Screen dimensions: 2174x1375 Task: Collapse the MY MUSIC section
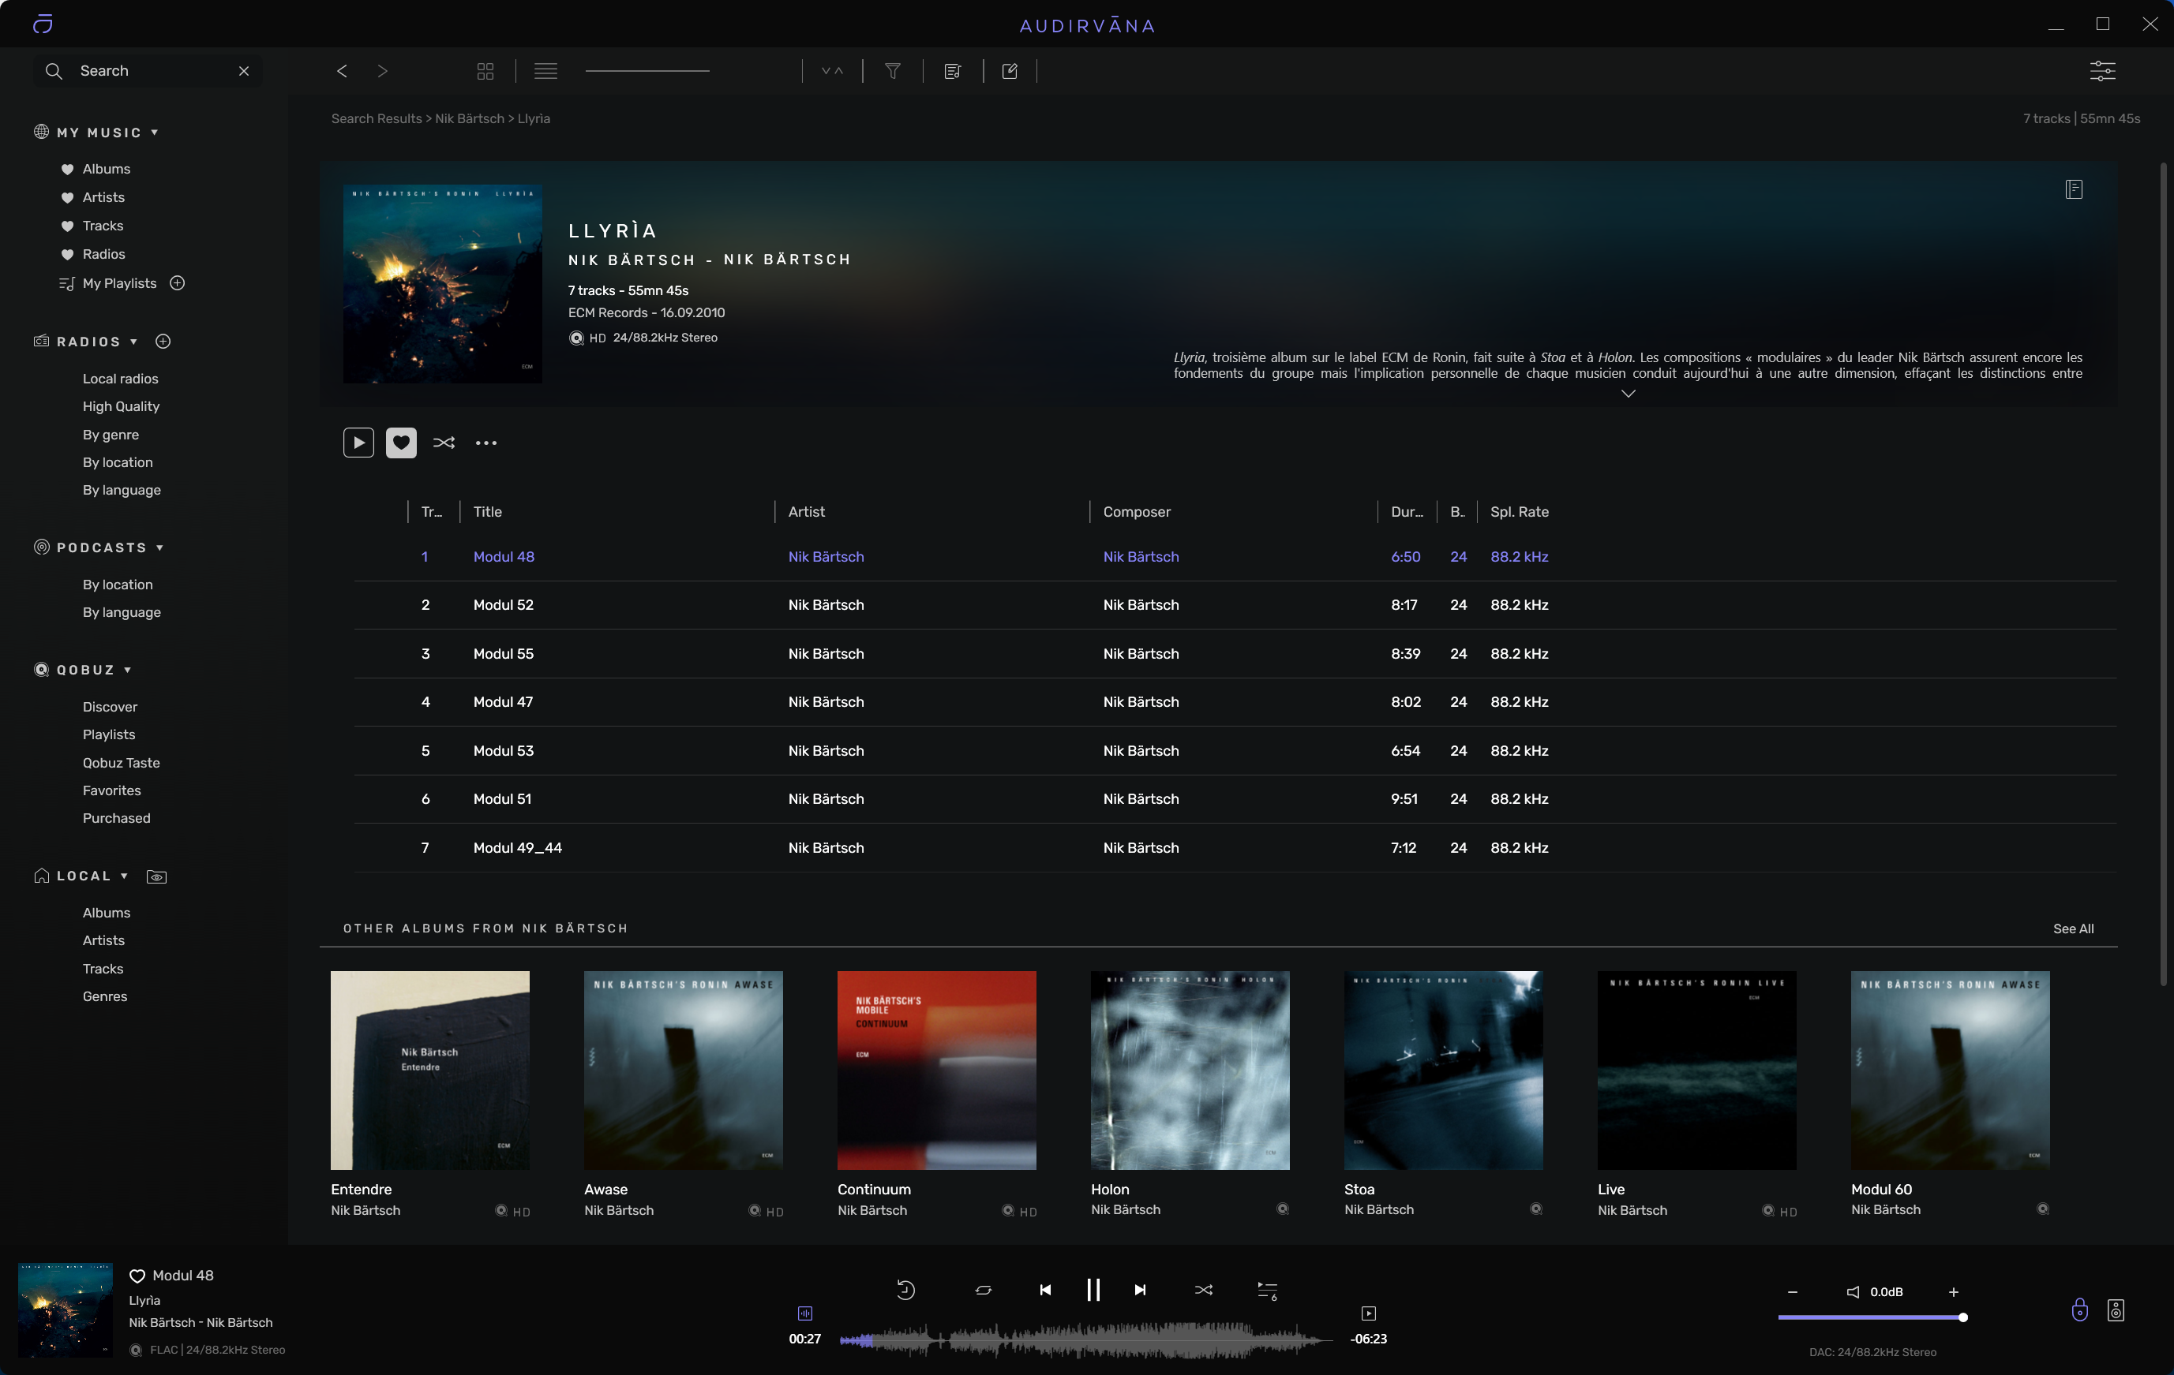tap(155, 133)
